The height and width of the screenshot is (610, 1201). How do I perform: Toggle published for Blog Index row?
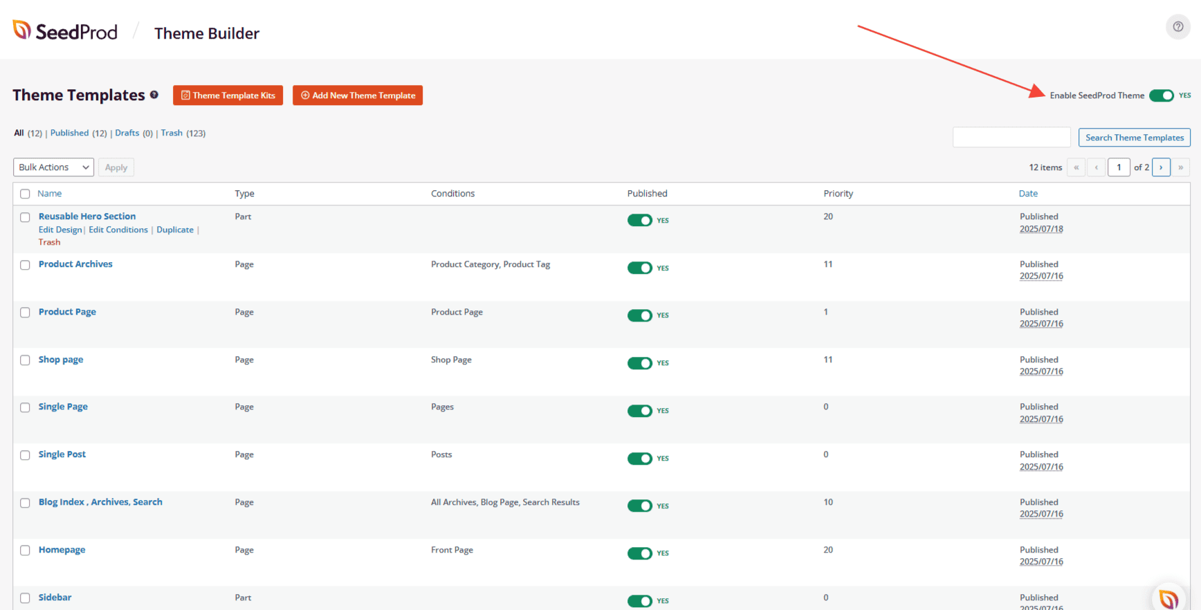[640, 506]
